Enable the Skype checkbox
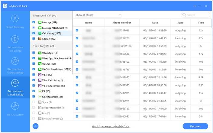 [34, 102]
